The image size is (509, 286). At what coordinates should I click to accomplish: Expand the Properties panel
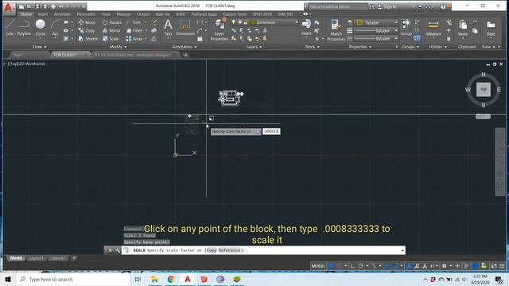coord(359,47)
